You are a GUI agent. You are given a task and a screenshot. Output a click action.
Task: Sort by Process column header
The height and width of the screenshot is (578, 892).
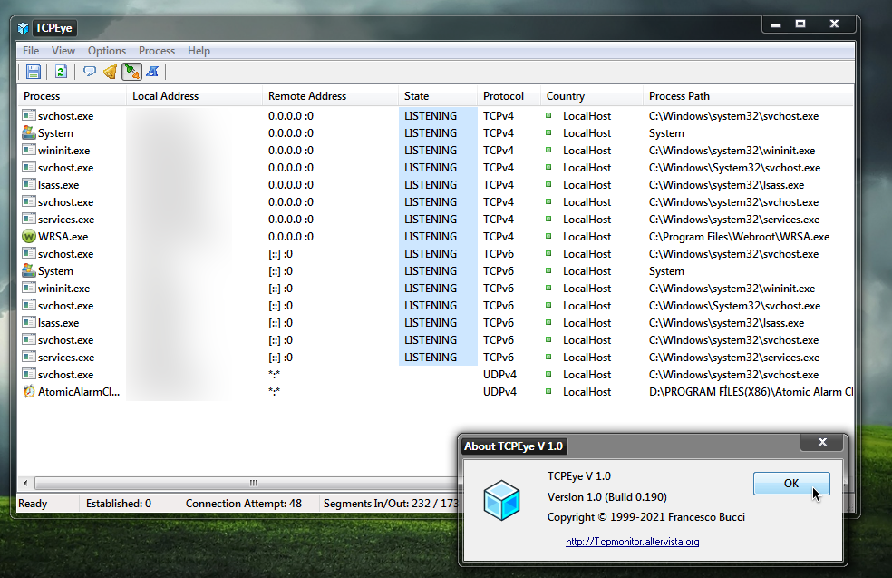(72, 95)
